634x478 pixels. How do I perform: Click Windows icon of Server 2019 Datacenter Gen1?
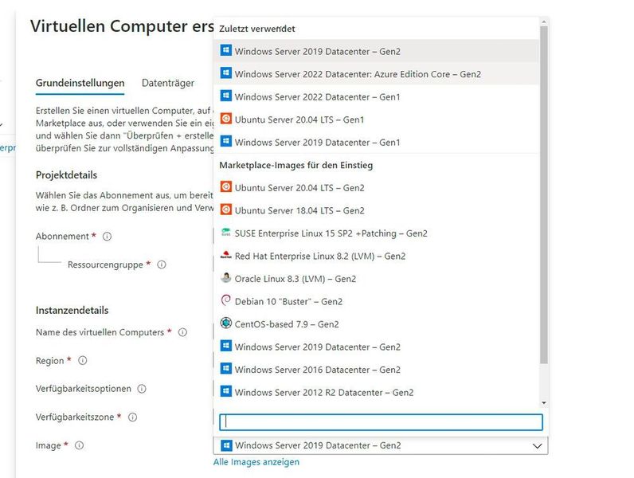(x=226, y=141)
